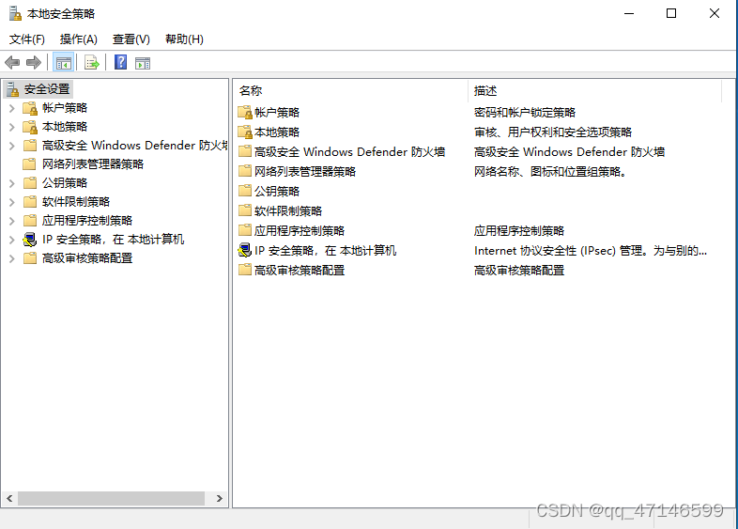738x529 pixels.
Task: Click the Back arrow toolbar icon
Action: click(12, 63)
